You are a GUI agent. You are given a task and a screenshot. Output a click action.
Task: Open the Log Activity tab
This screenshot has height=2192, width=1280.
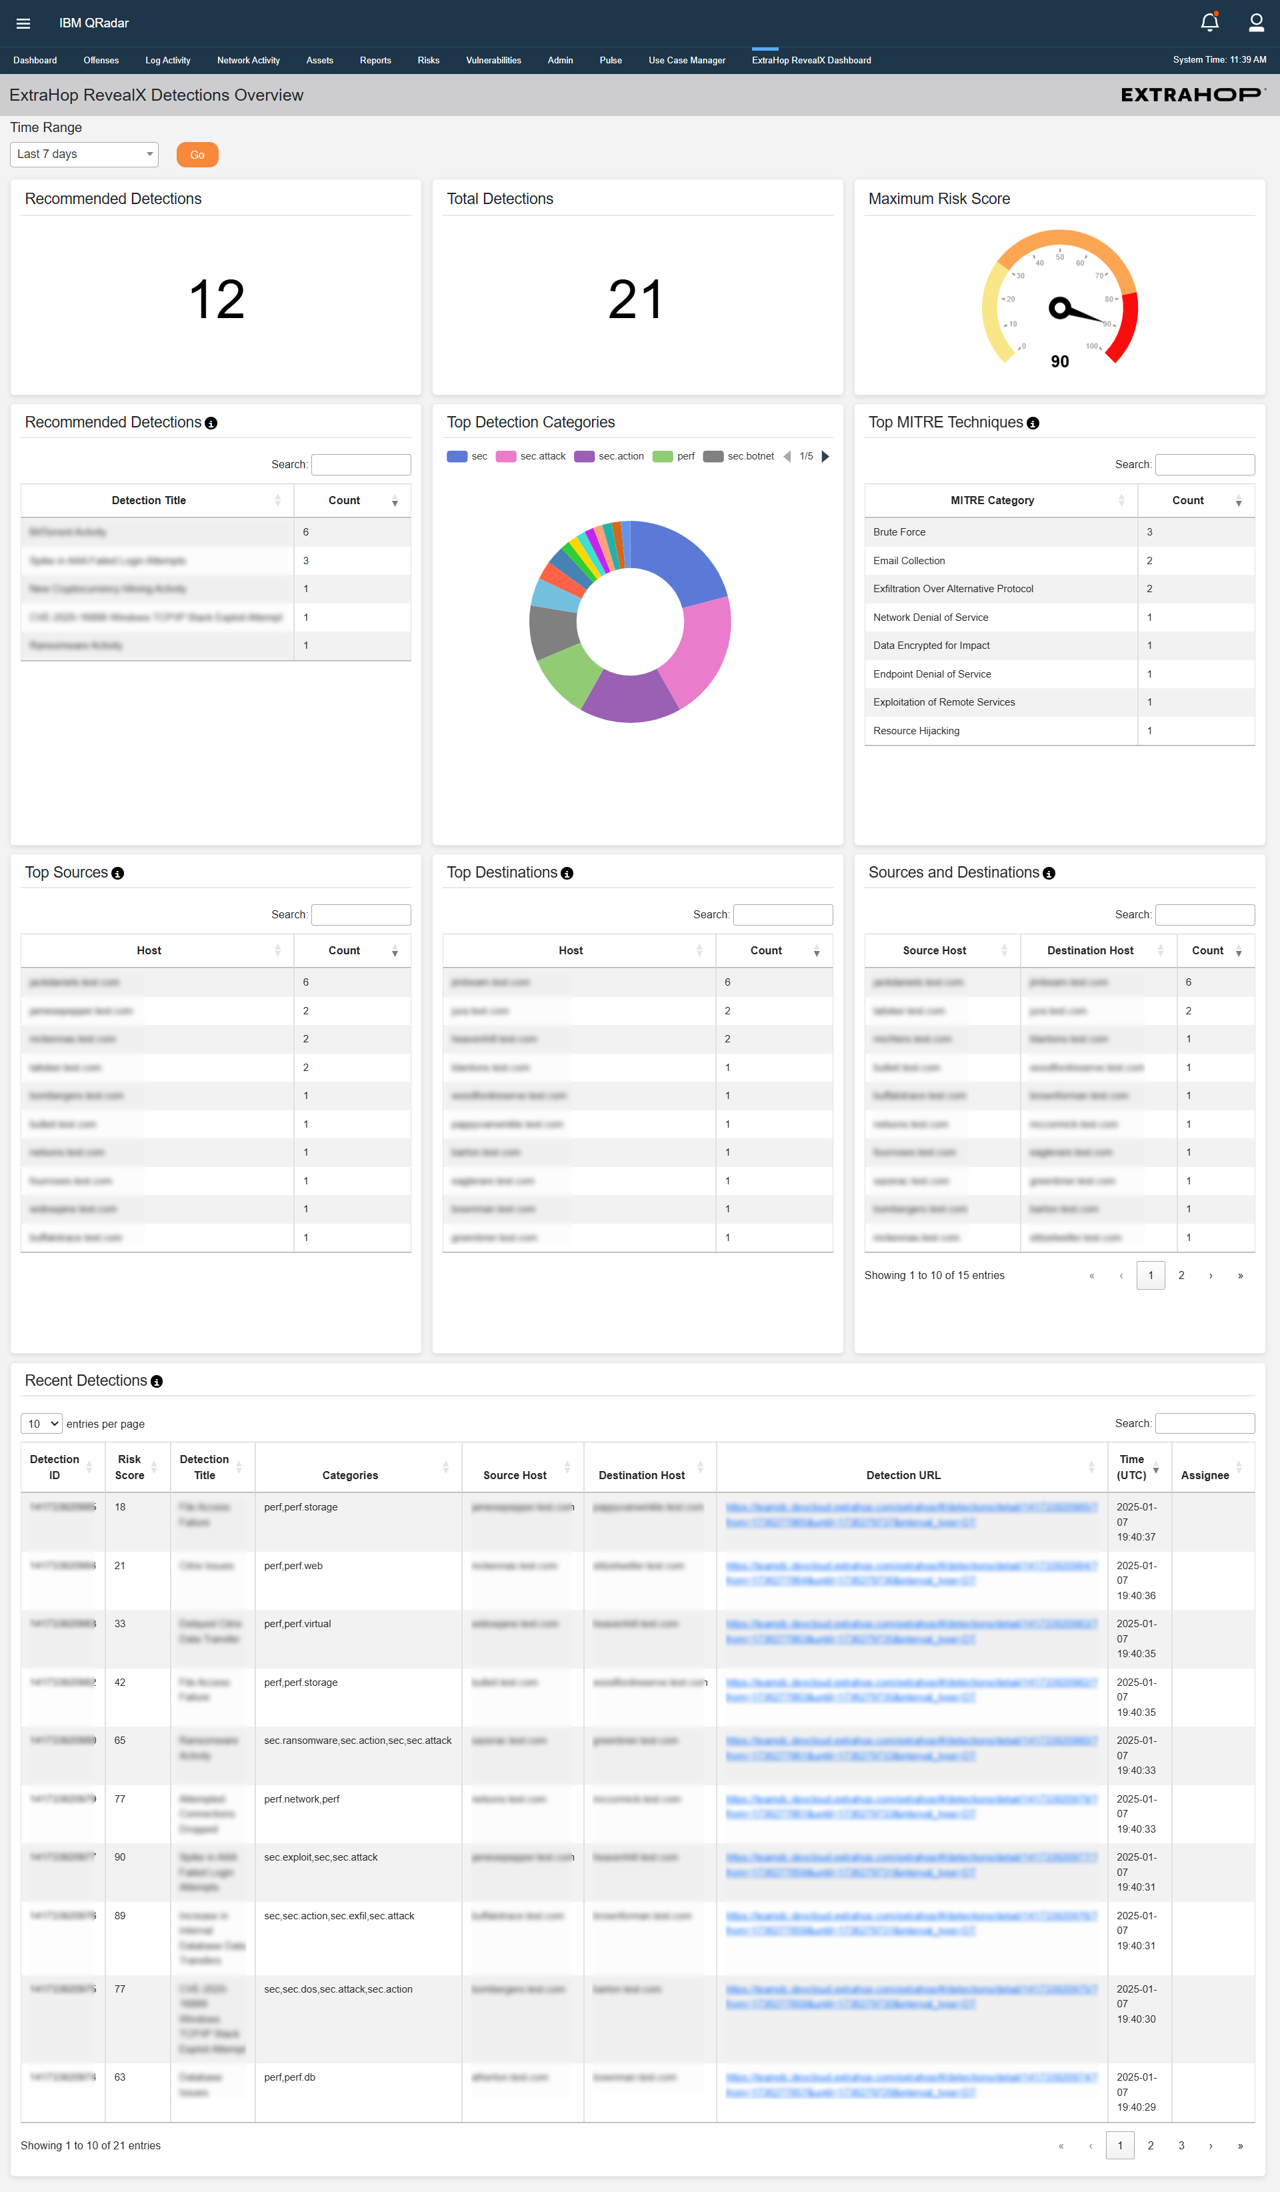[168, 61]
